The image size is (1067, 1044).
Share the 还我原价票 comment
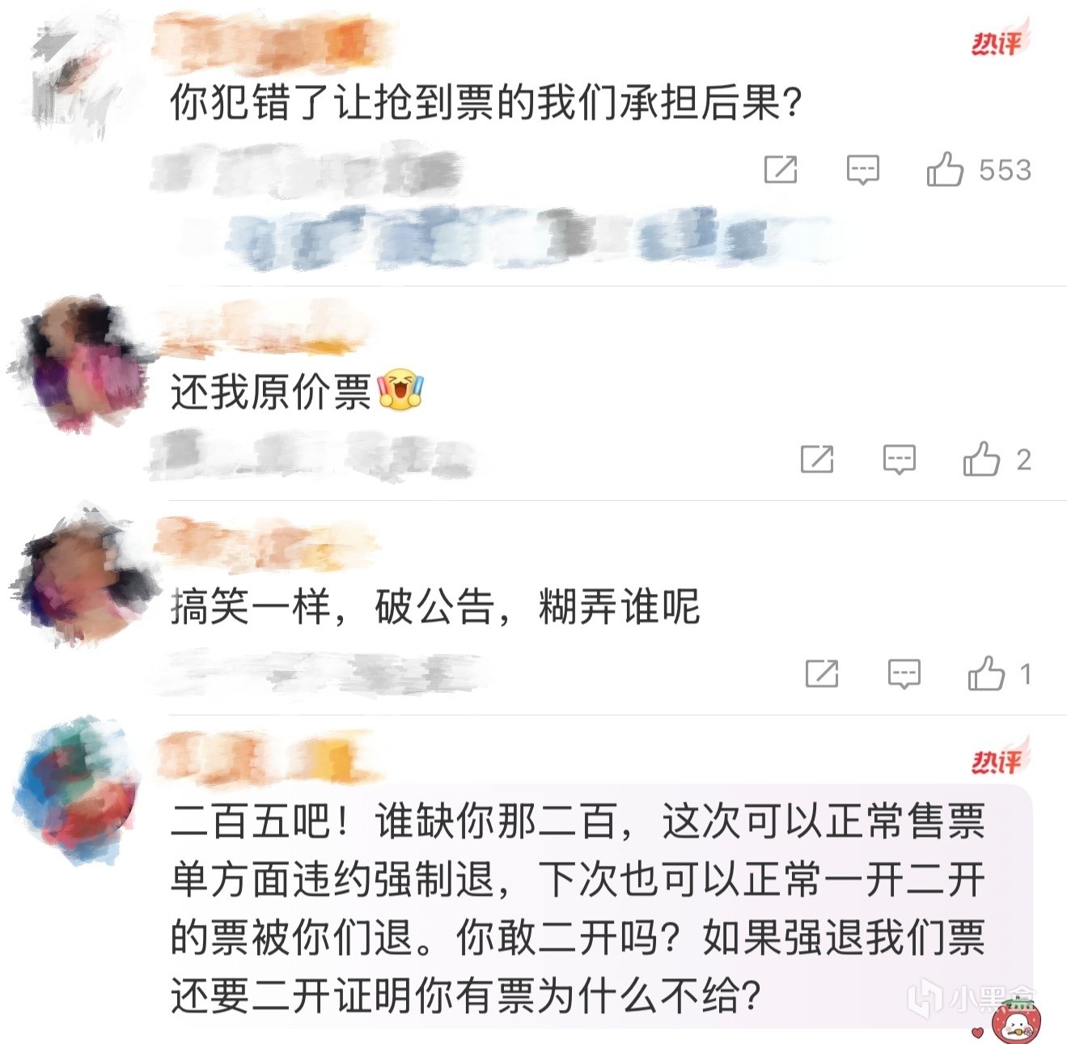[817, 459]
